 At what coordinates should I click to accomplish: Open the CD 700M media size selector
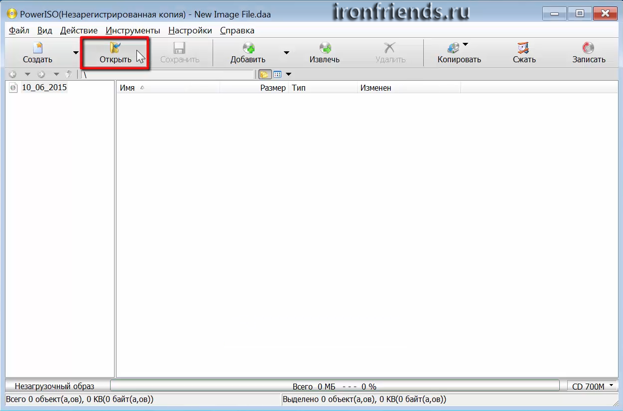pyautogui.click(x=592, y=386)
